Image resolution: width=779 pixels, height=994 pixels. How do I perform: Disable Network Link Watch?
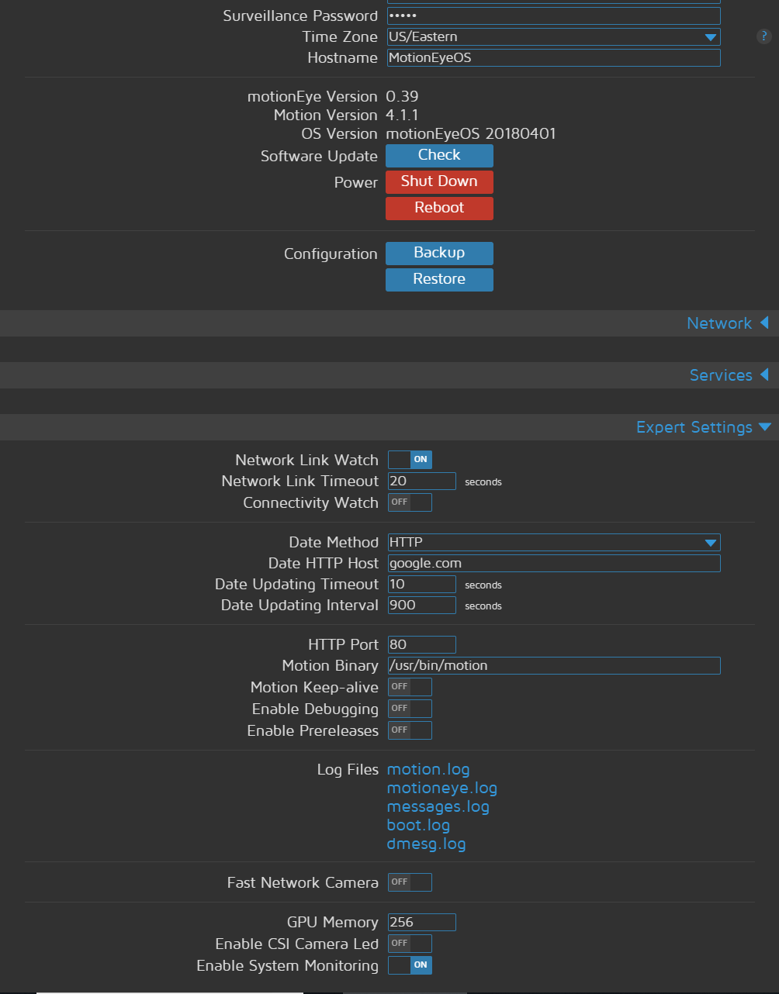pyautogui.click(x=410, y=459)
